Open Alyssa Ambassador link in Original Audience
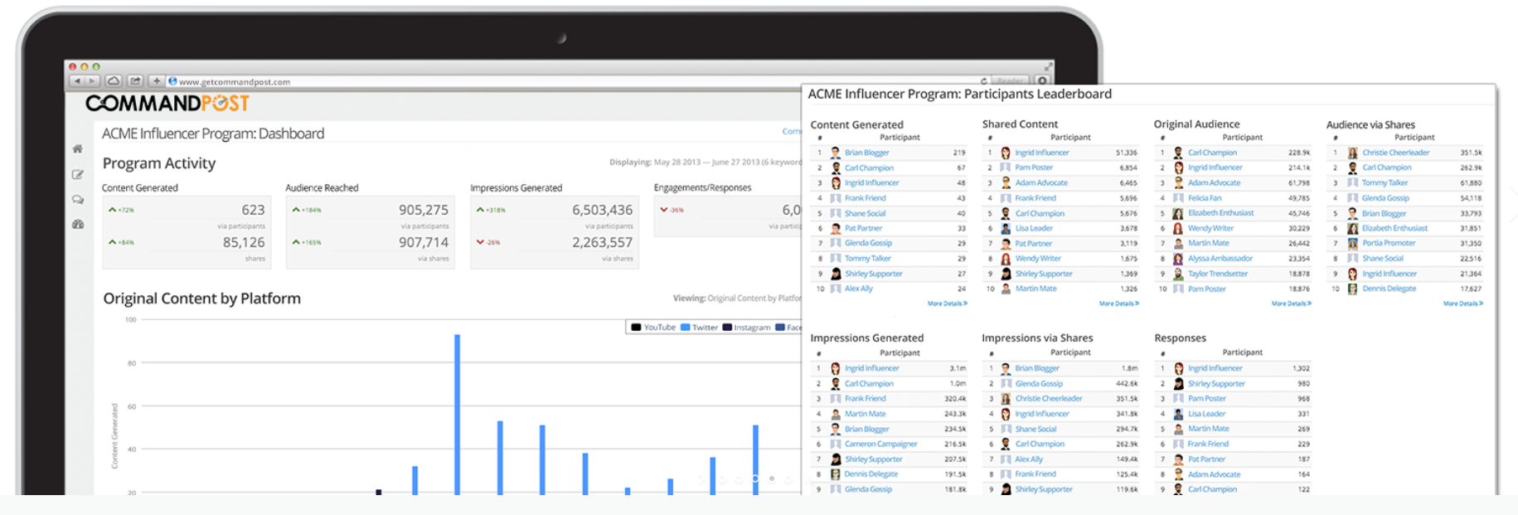Viewport: 1518px width, 515px height. (x=1220, y=259)
